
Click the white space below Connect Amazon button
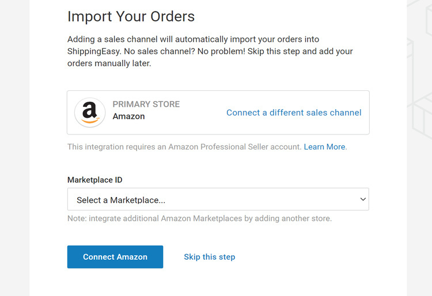[115, 283]
